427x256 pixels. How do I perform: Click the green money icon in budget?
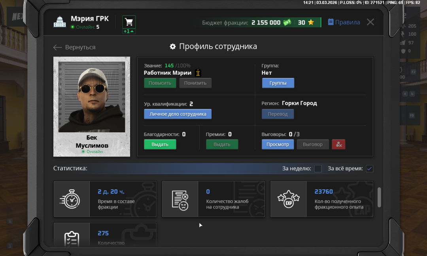(x=287, y=23)
